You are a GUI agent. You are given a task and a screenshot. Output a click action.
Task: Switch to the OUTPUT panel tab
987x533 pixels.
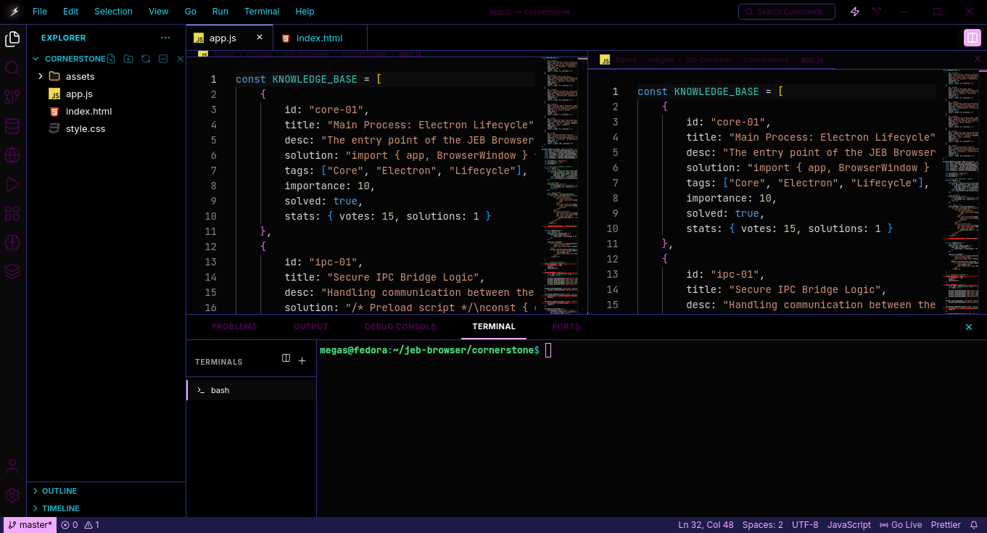click(x=311, y=326)
